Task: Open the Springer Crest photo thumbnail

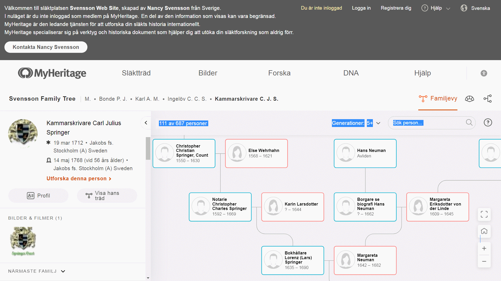Action: click(x=23, y=241)
